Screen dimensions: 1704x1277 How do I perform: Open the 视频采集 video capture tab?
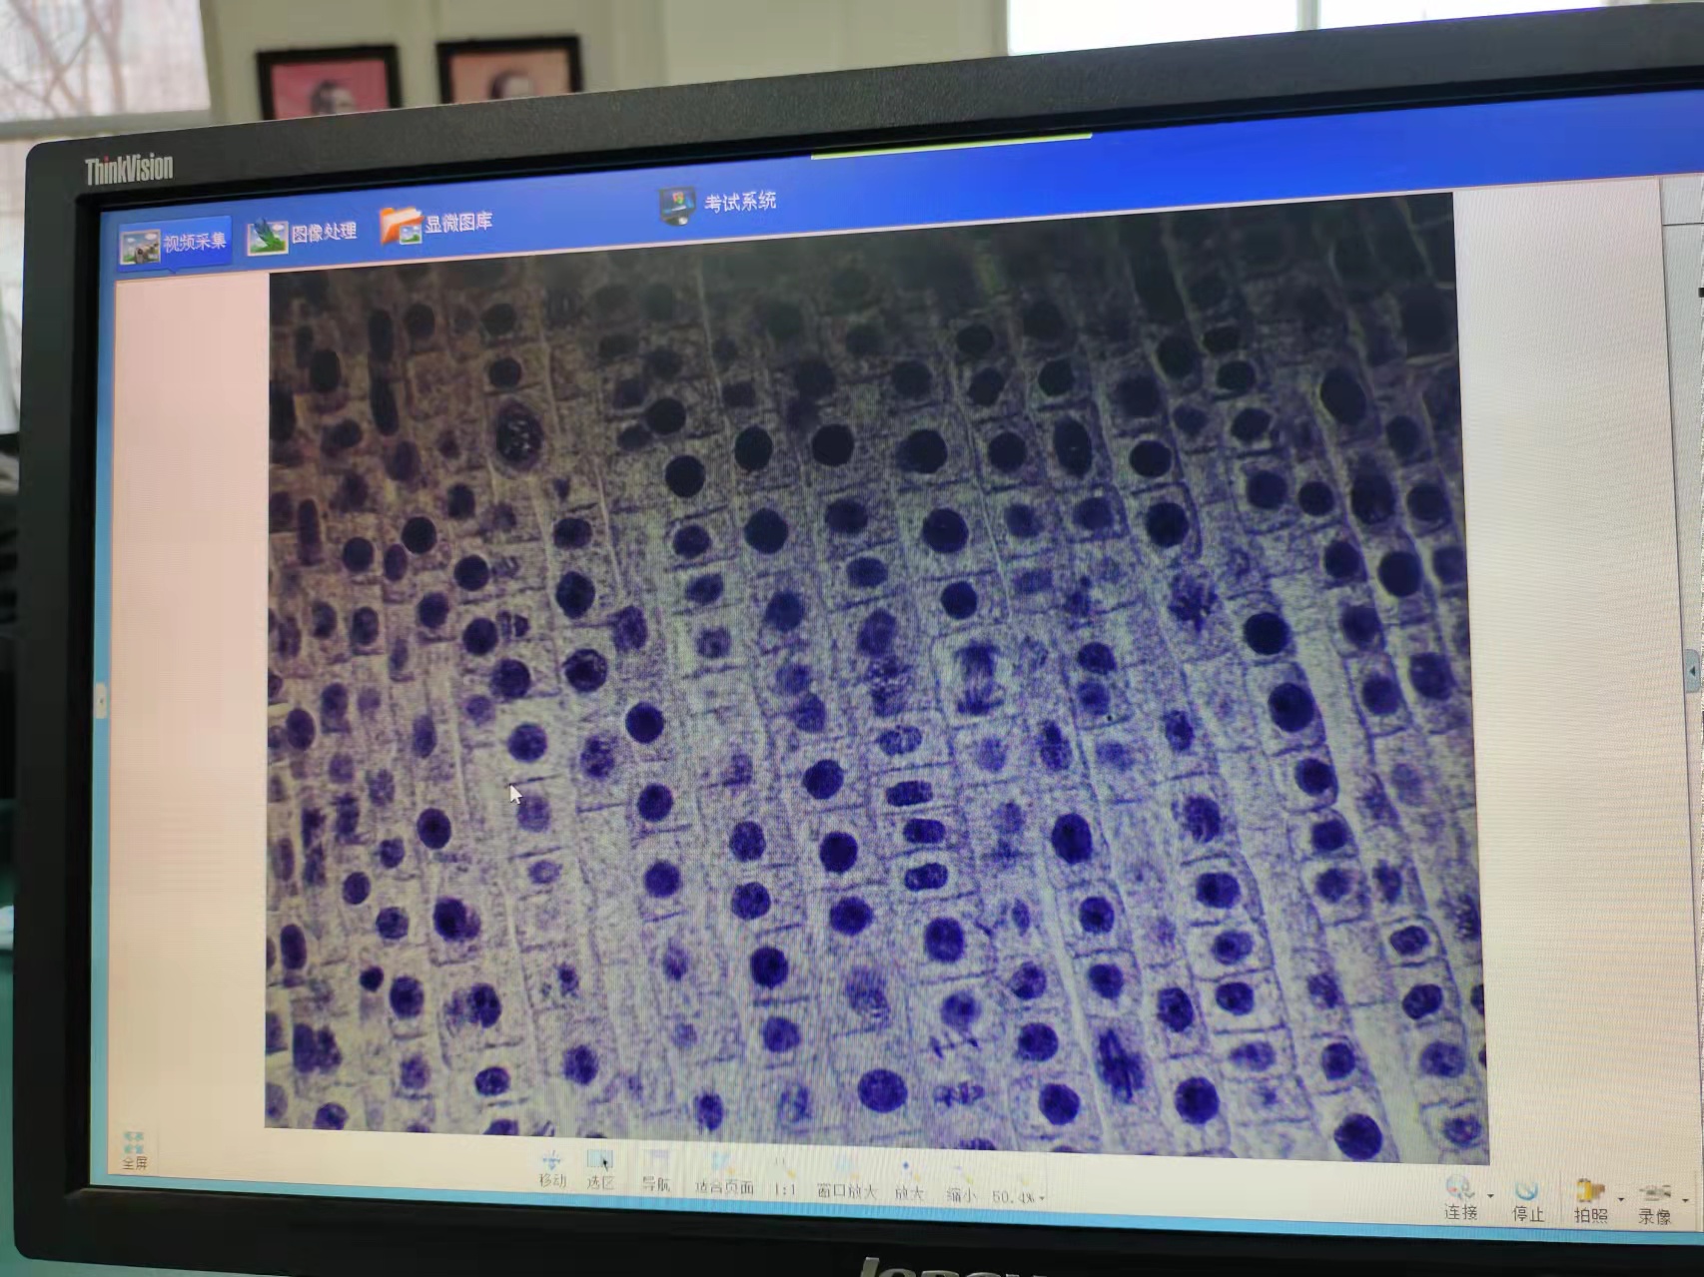(174, 244)
